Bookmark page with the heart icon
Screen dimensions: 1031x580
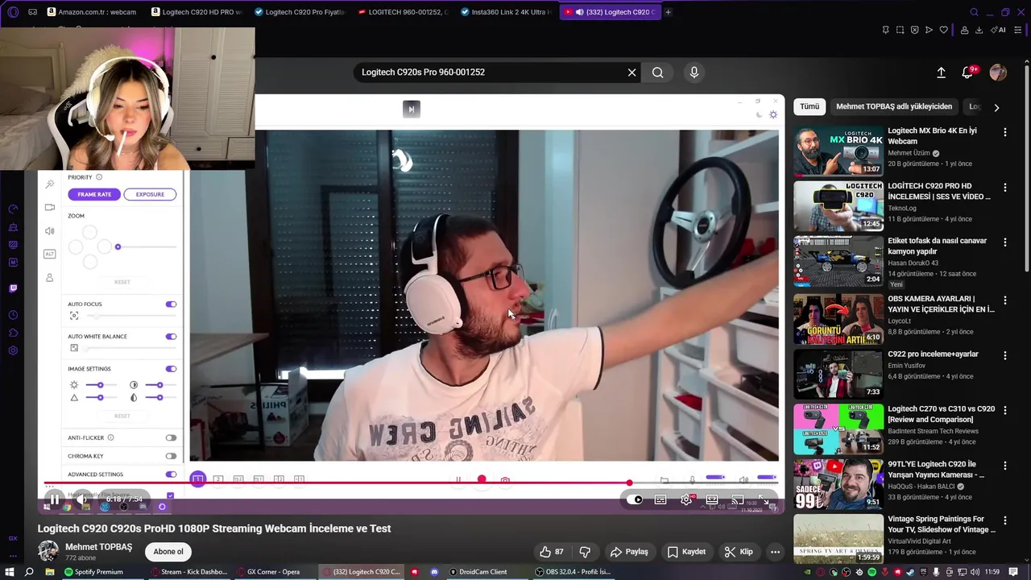[943, 30]
